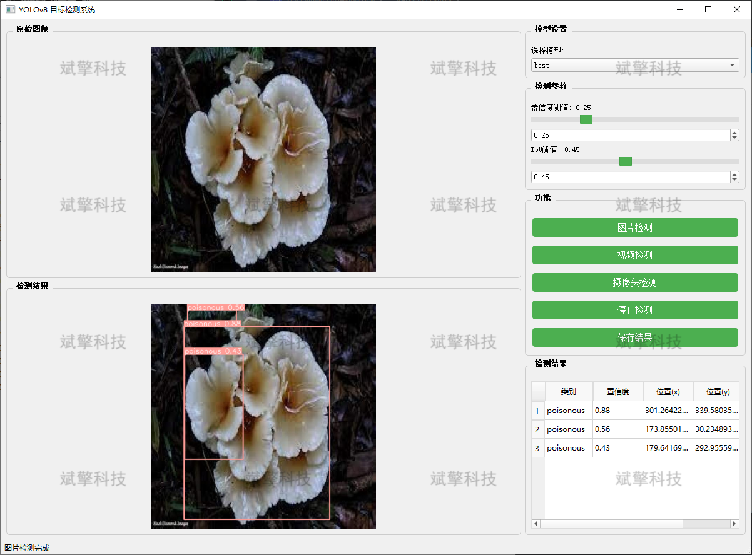This screenshot has height=555, width=752.
Task: Focus the confidence 0.25 input field
Action: 631,135
